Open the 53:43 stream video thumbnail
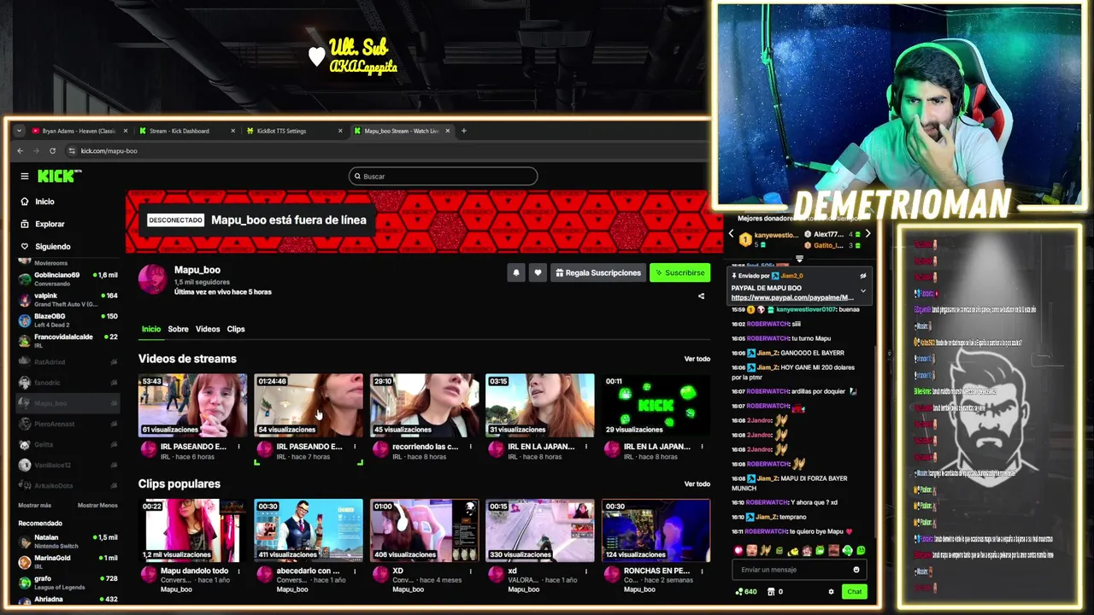Image resolution: width=1094 pixels, height=615 pixels. (x=192, y=405)
